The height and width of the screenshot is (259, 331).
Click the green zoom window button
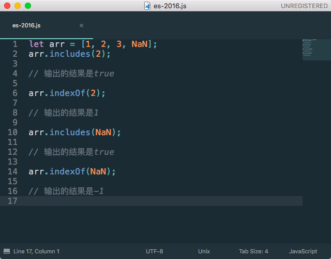click(28, 6)
